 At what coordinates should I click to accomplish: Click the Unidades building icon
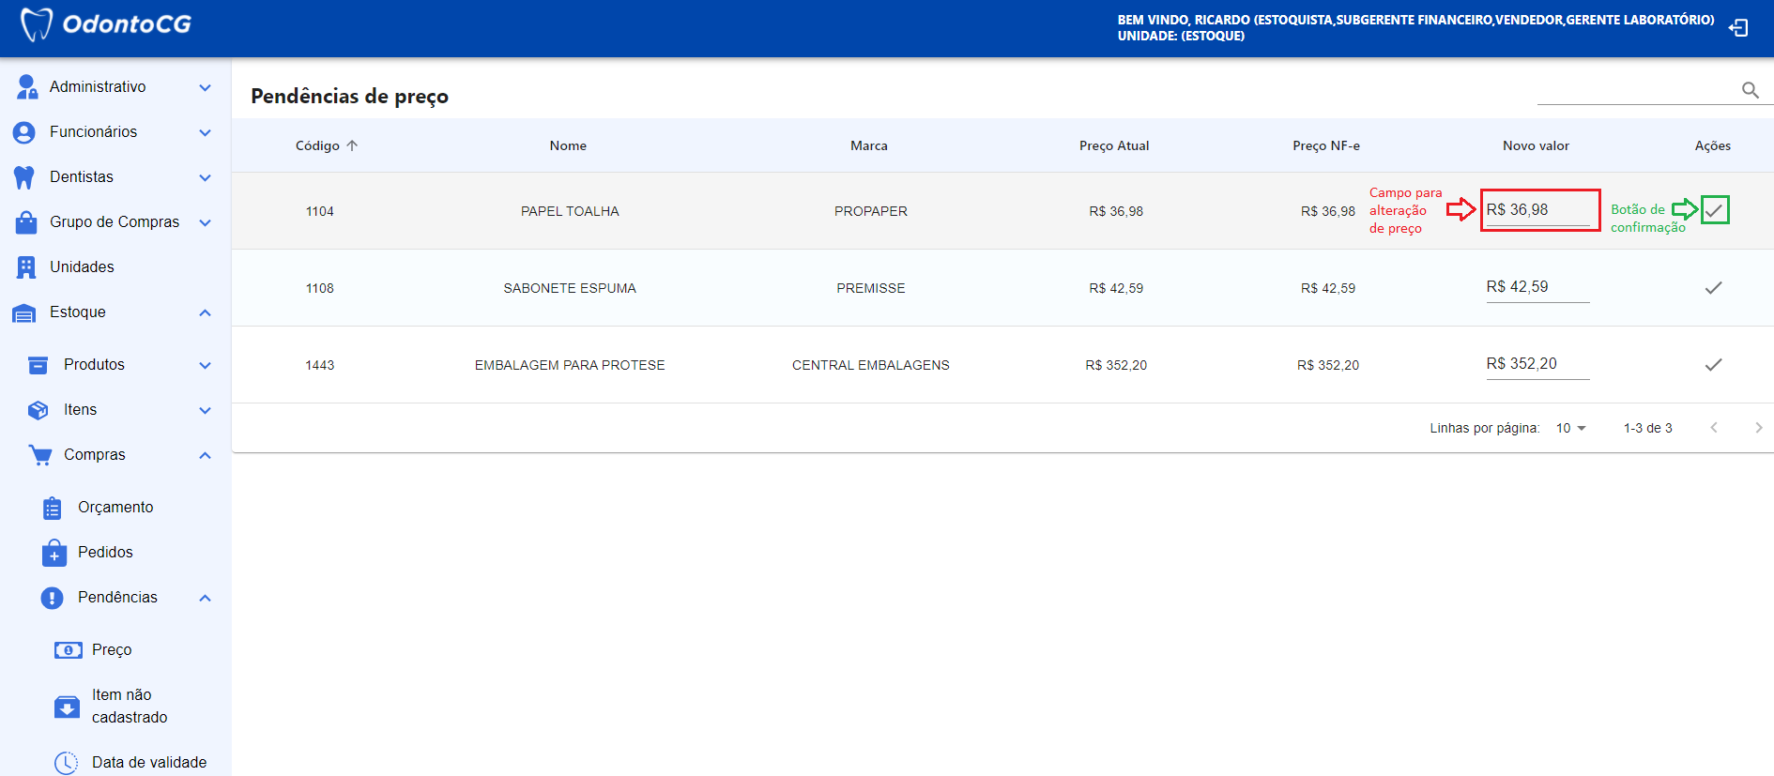[x=25, y=267]
